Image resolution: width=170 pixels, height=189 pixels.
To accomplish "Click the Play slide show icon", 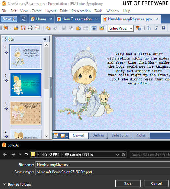I will pos(138,28).
